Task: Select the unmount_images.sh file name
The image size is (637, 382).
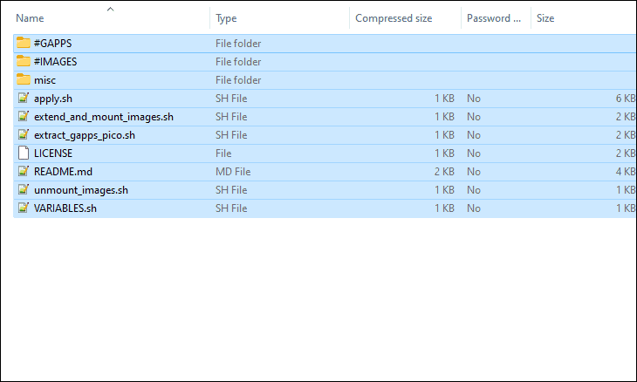Action: coord(81,190)
